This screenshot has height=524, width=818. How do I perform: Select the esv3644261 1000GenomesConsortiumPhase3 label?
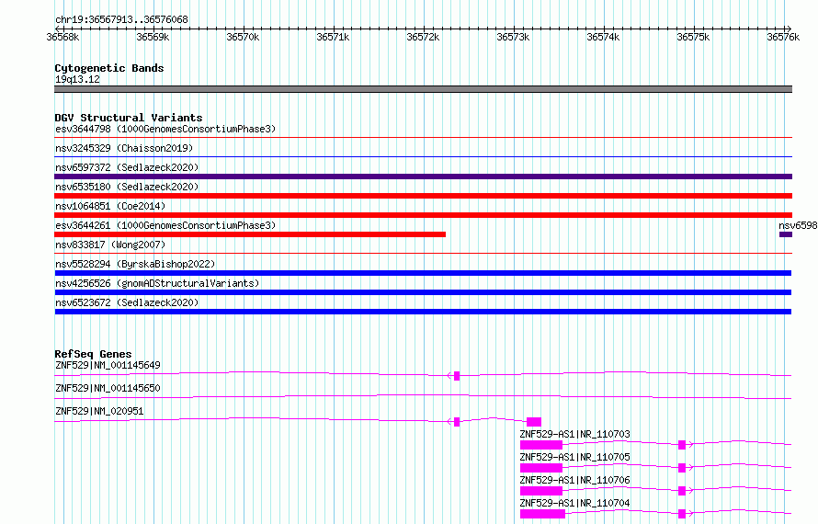pyautogui.click(x=165, y=225)
